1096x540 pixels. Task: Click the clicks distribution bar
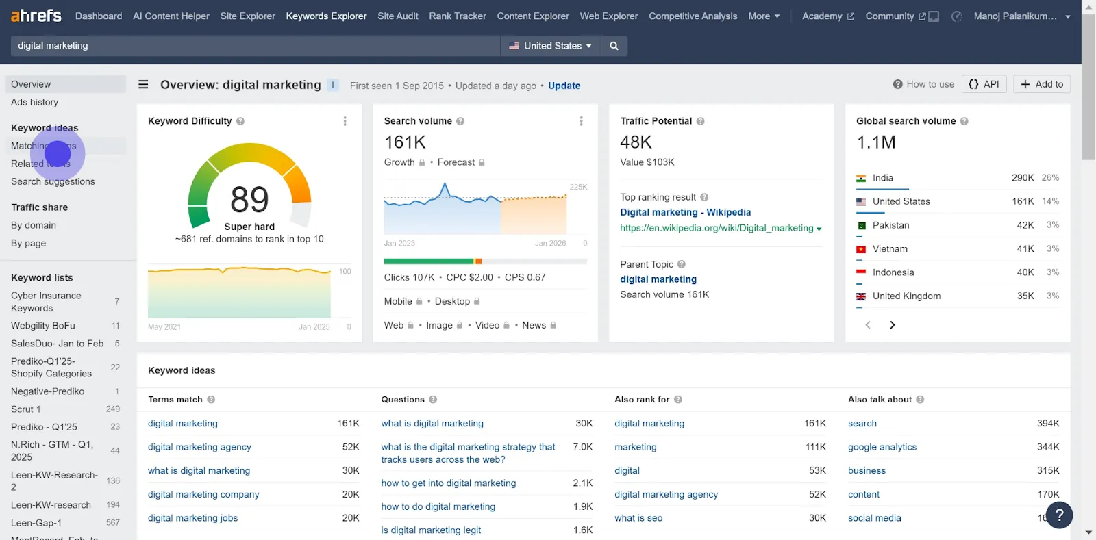point(485,261)
